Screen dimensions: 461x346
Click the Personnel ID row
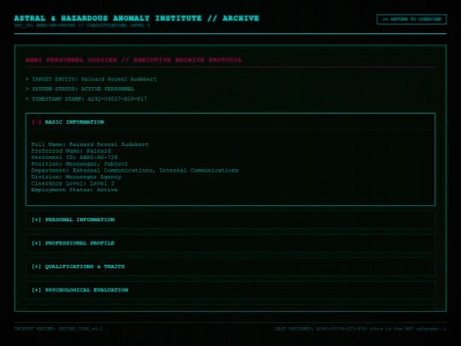tap(74, 157)
